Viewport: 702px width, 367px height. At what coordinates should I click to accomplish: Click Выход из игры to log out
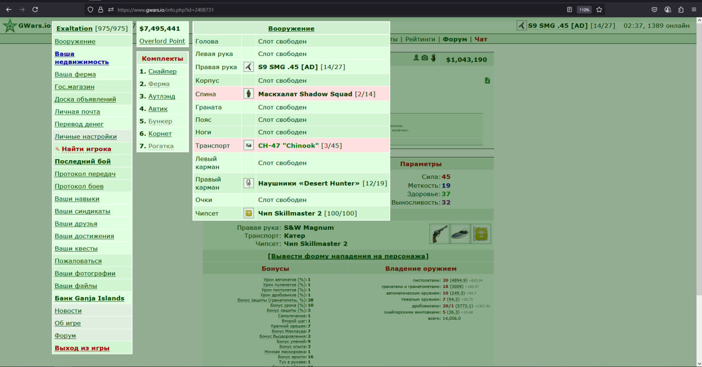click(82, 348)
